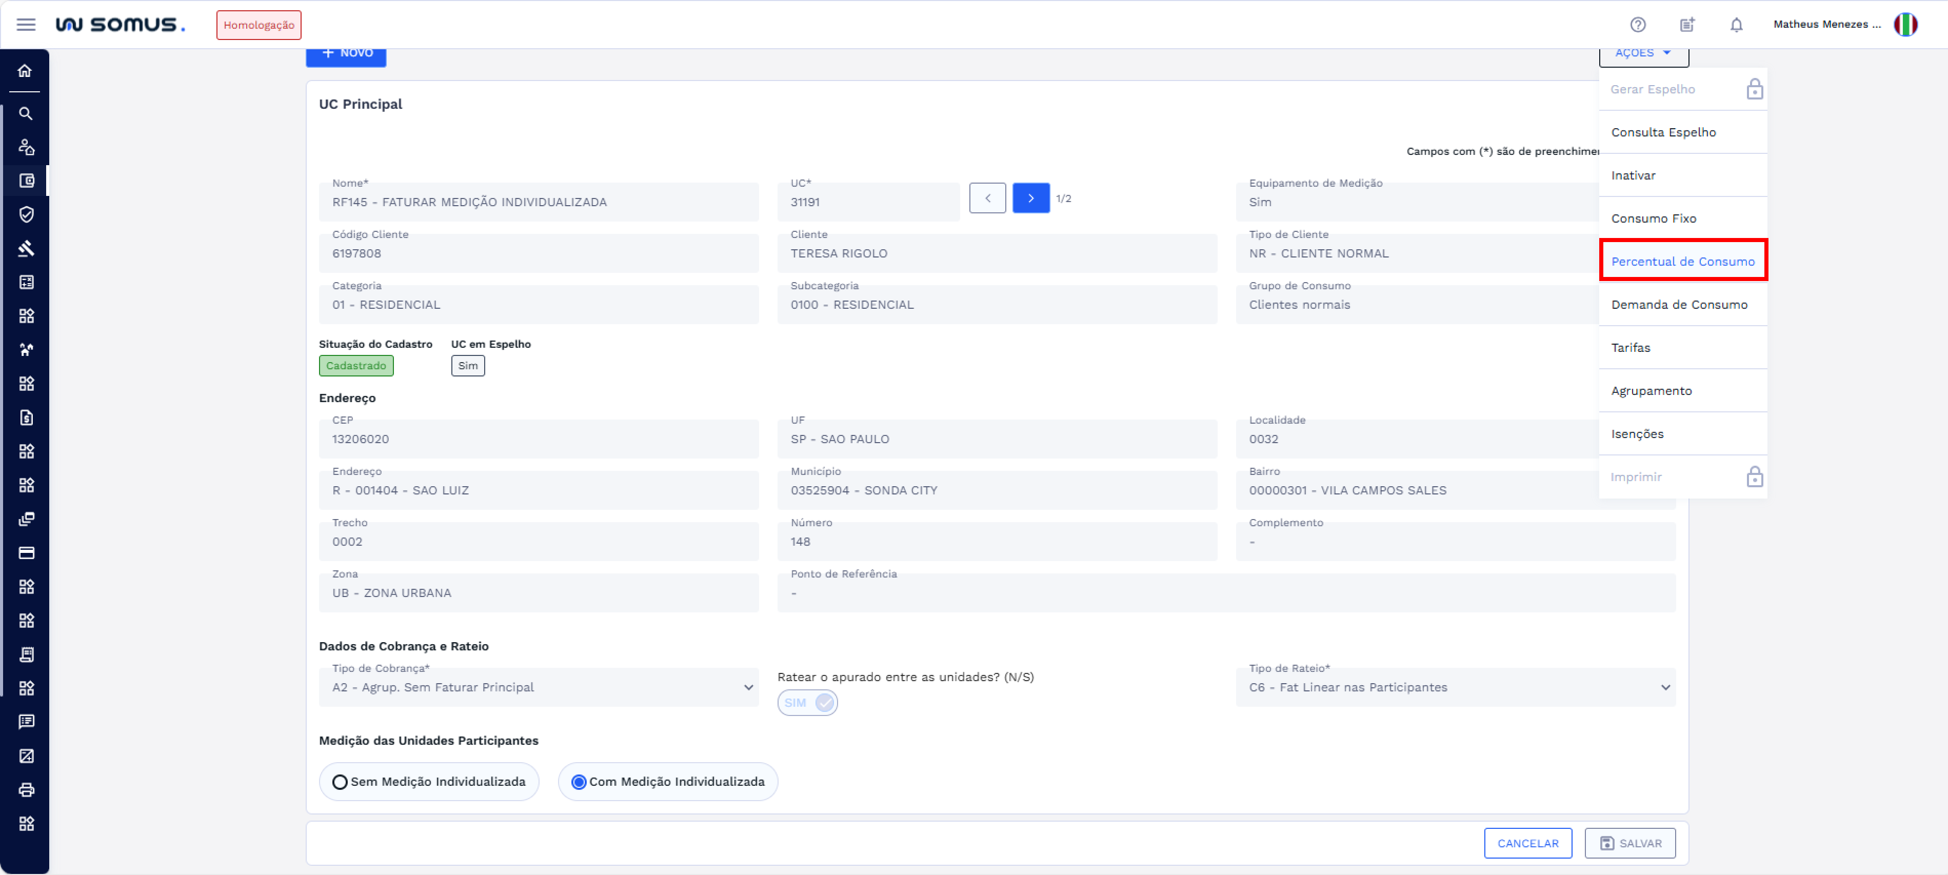Expand the Tipo de Cobrança dropdown

click(x=539, y=687)
